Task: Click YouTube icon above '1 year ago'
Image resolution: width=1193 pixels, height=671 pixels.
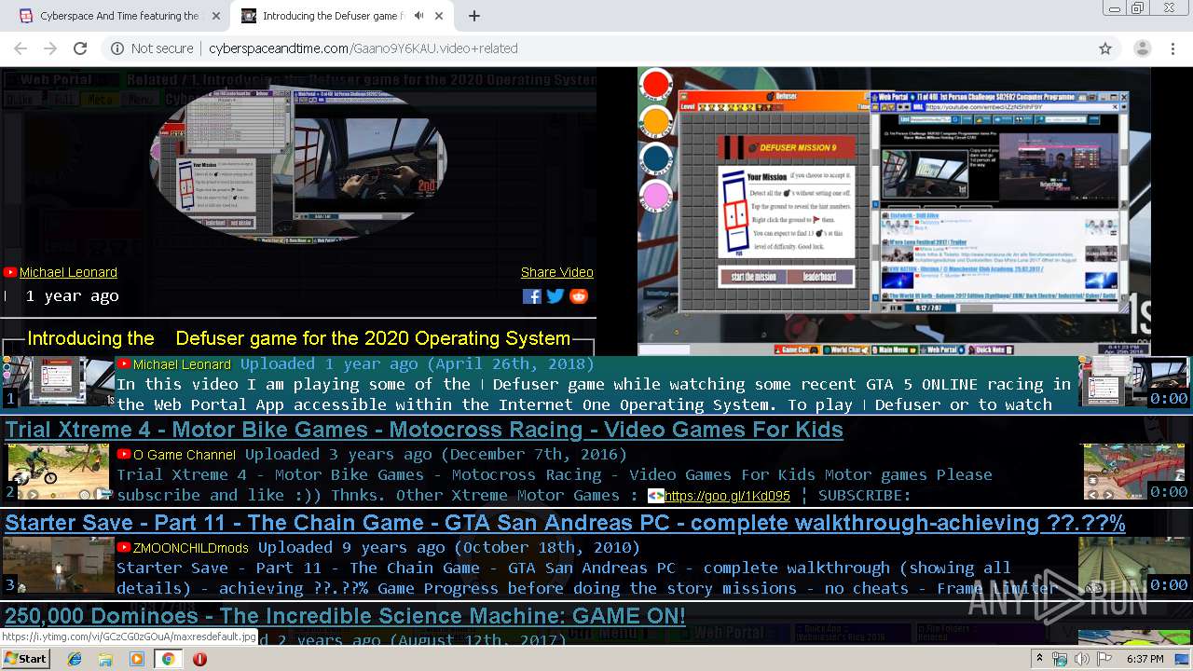Action: [x=10, y=272]
